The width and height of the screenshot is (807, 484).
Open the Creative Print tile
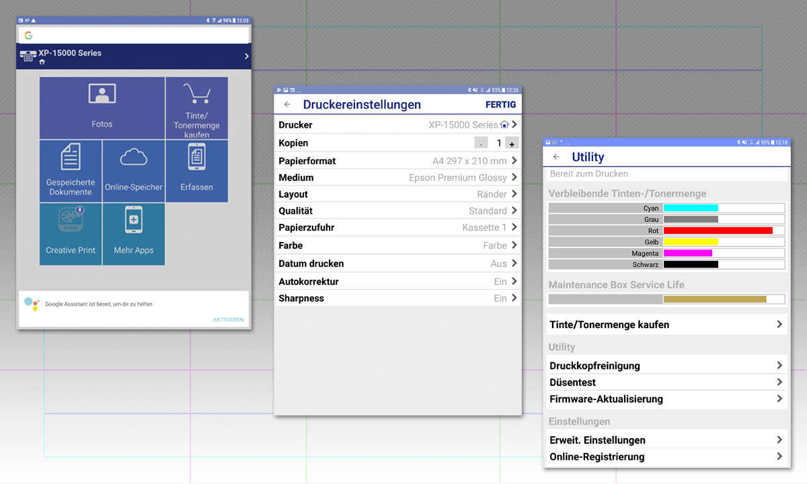[x=71, y=234]
